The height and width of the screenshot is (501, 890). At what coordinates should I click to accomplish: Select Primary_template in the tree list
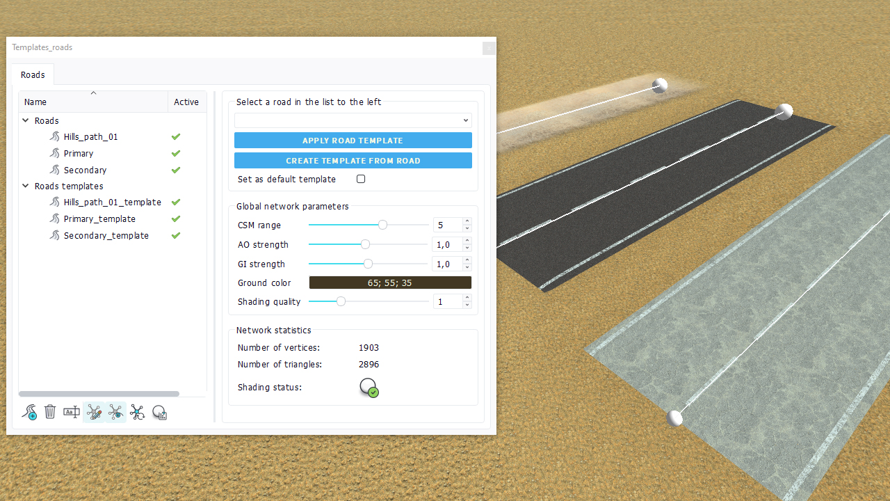99,219
